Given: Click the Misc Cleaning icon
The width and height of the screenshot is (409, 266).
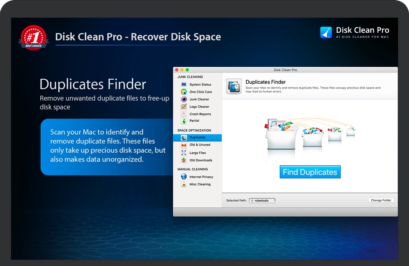Looking at the screenshot, I should (x=184, y=184).
